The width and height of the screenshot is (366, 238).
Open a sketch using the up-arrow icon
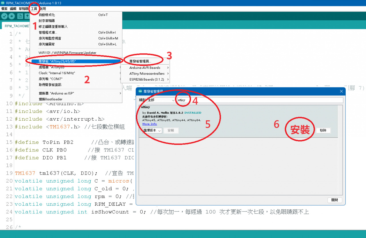[x=27, y=16]
